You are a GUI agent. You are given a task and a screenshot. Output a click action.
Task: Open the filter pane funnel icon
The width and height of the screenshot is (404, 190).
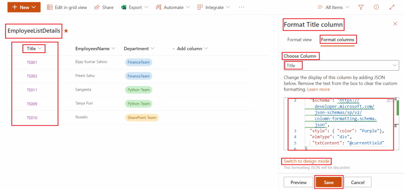click(x=361, y=7)
